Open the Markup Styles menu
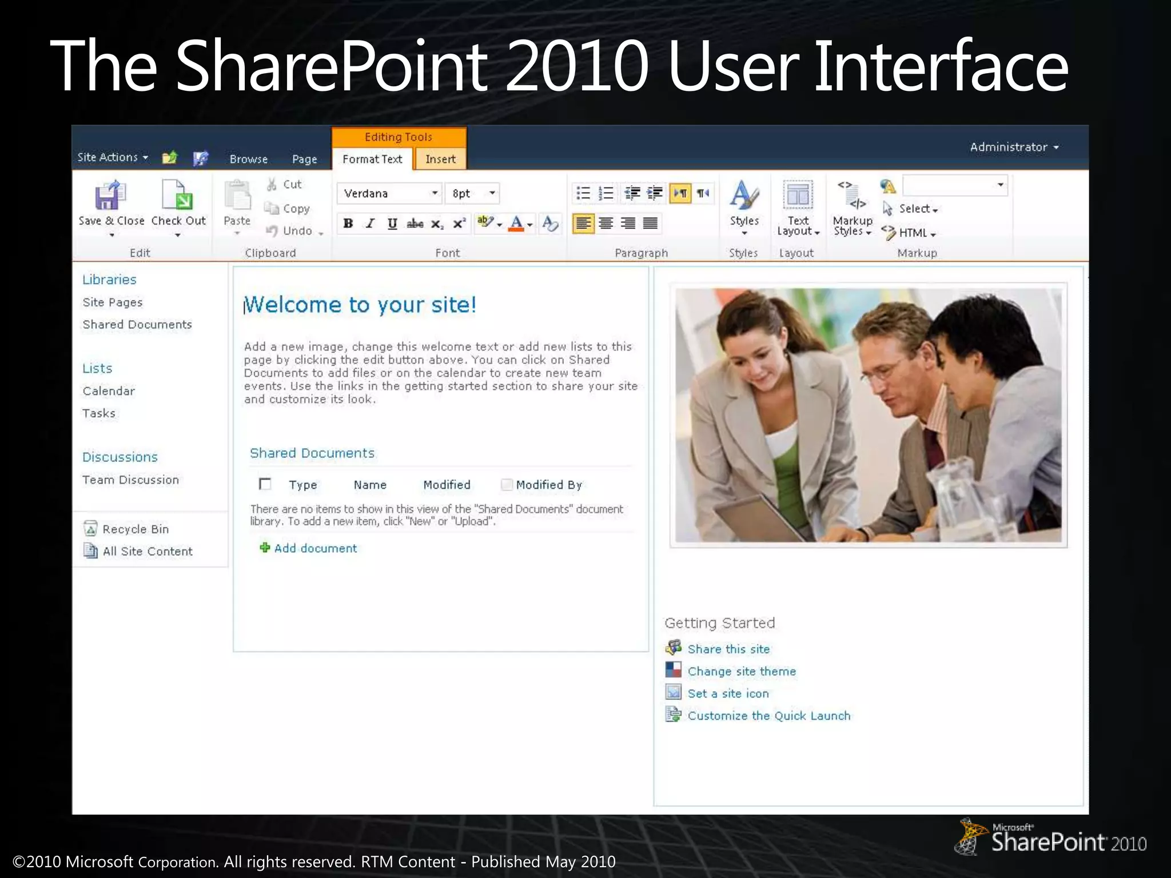1171x878 pixels. (853, 208)
